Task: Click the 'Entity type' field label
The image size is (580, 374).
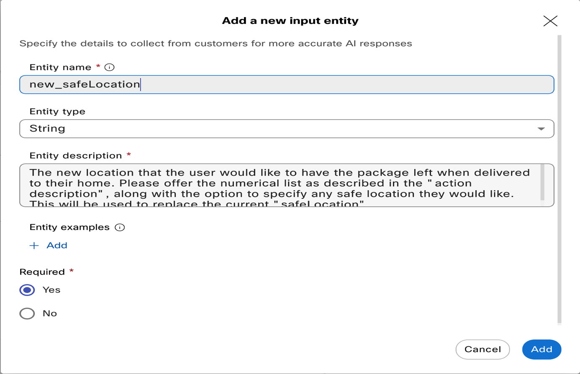Action: 57,111
